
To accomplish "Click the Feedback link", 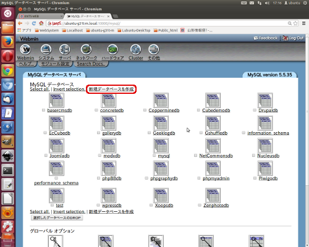I will pos(266,38).
